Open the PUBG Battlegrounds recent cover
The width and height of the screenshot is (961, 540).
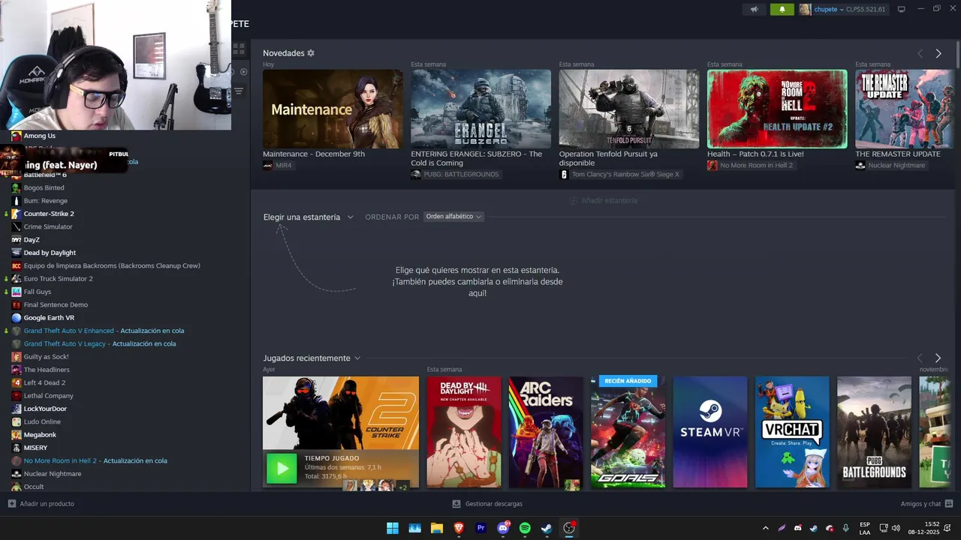click(x=874, y=432)
